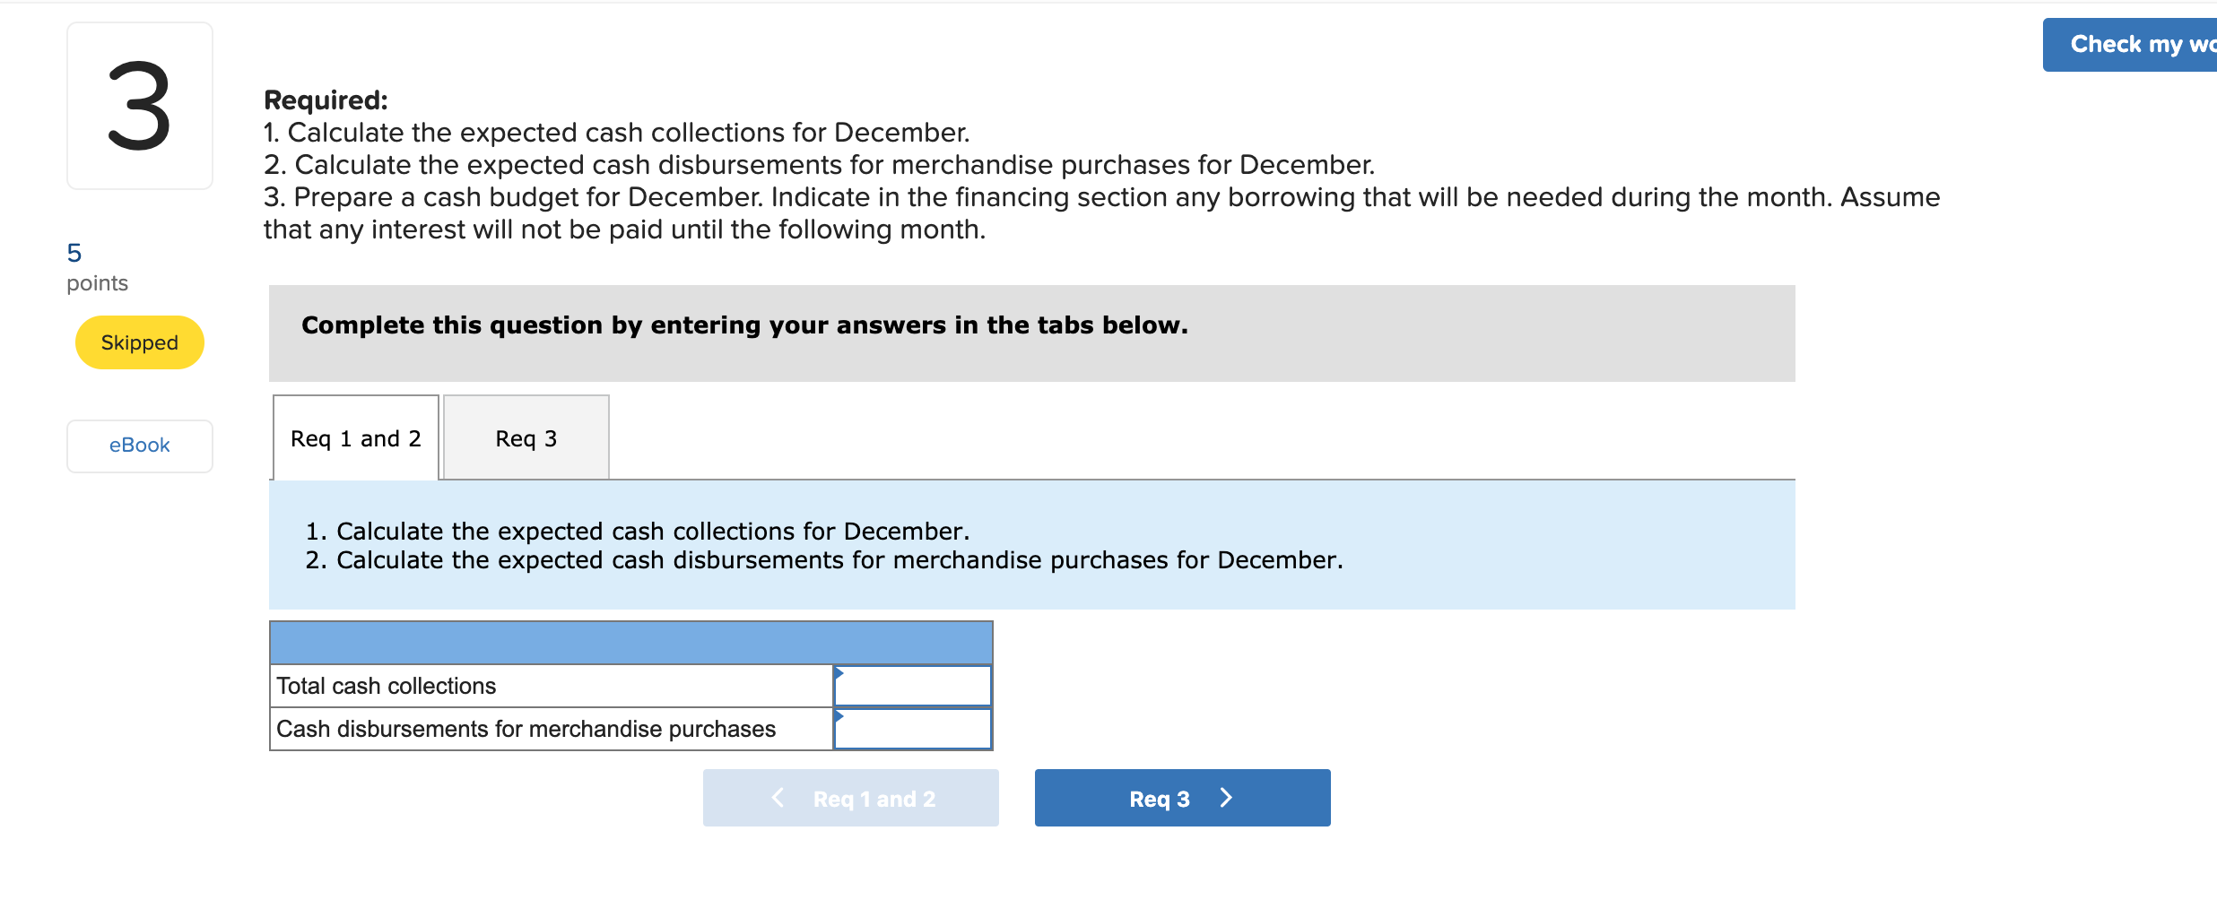Click the Req 3 navigation button
The width and height of the screenshot is (2217, 900).
(1182, 797)
